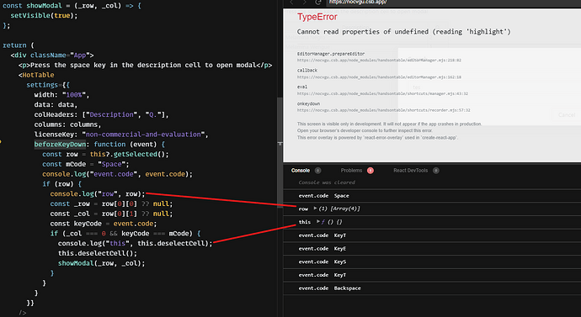The image size is (581, 317).
Task: Click the Problems error count badge
Action: (370, 171)
